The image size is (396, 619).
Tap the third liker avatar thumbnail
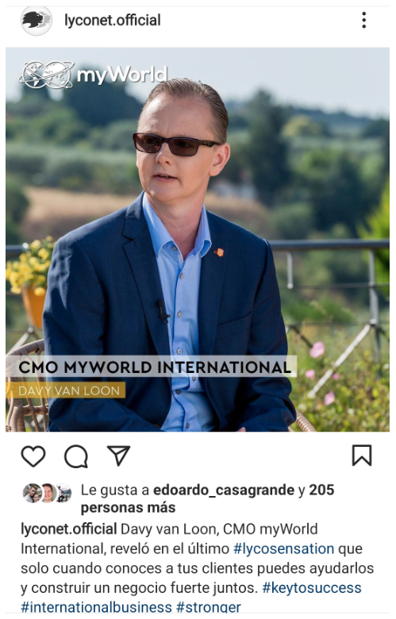click(64, 493)
